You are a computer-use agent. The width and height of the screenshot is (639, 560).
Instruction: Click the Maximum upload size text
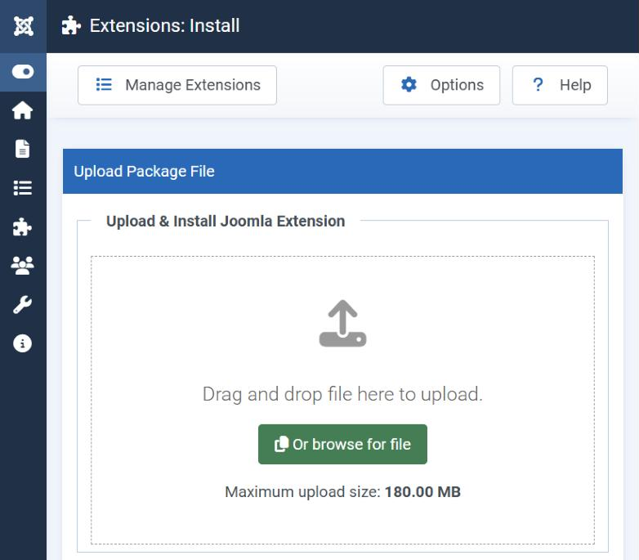click(x=342, y=492)
